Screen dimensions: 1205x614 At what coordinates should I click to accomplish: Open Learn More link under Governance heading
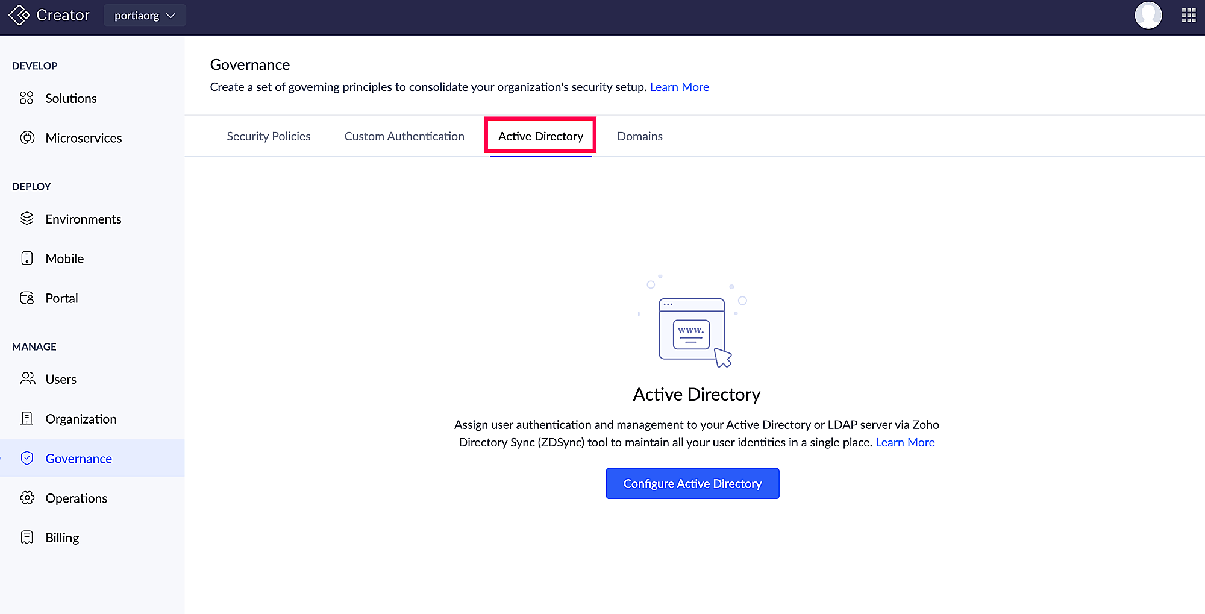click(x=679, y=87)
